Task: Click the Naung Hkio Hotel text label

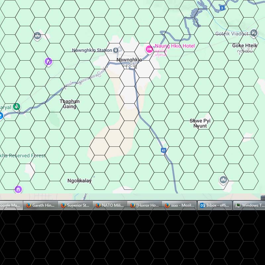Action: [x=175, y=46]
